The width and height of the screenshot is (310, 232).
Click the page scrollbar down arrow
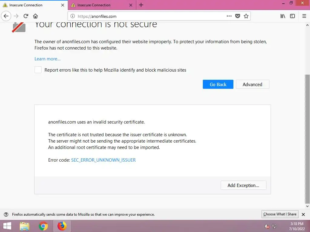(x=307, y=206)
